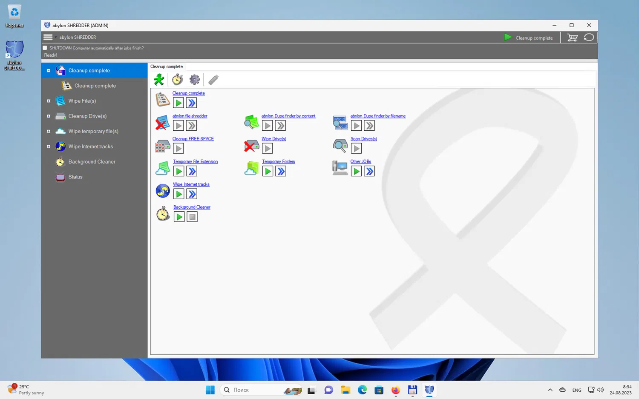Screen dimensions: 639x399
Task: Open the Windows Start menu
Action: coord(210,390)
